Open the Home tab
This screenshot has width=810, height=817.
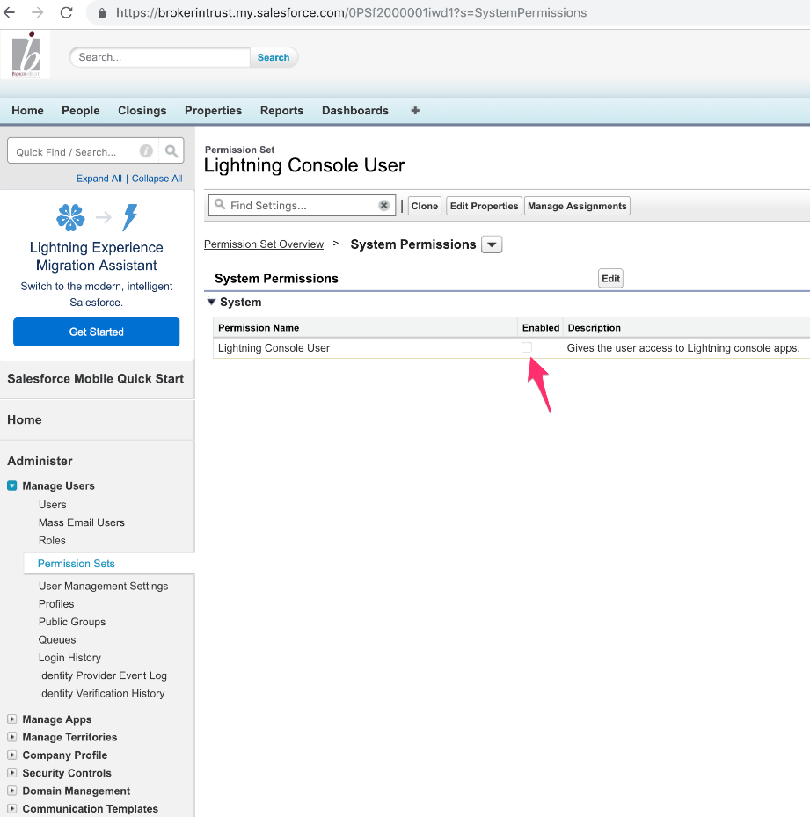tap(27, 111)
